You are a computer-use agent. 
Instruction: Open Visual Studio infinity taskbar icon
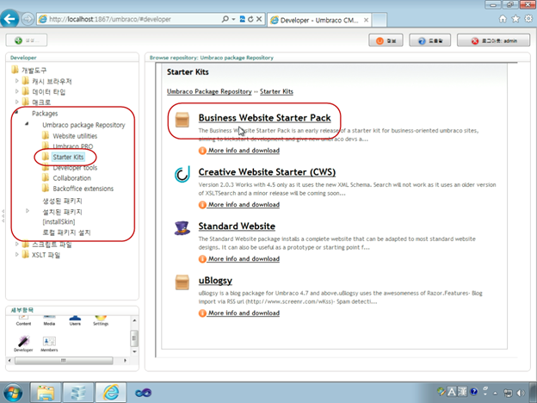tap(143, 393)
